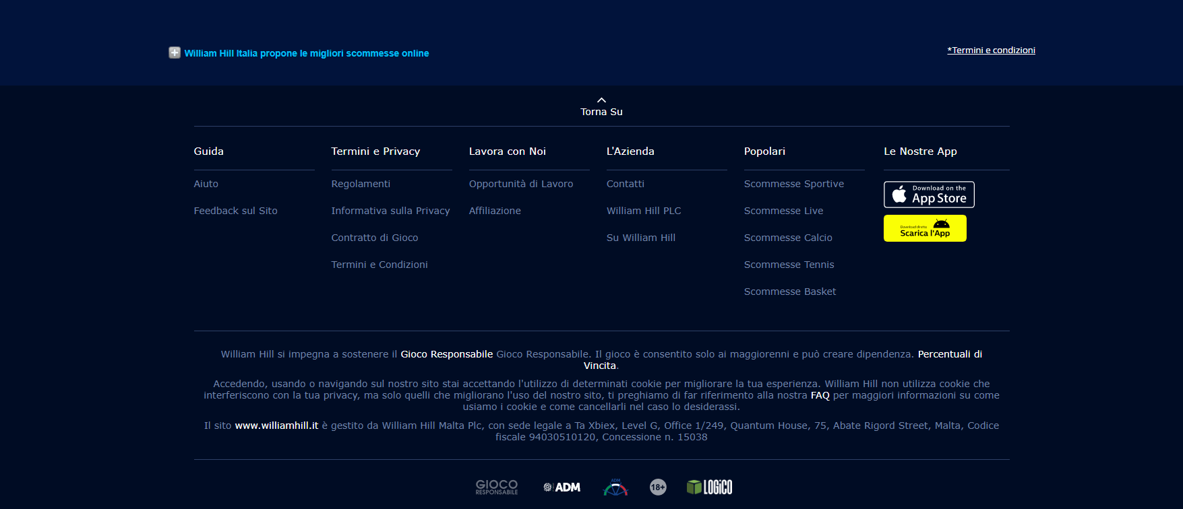This screenshot has height=509, width=1183.
Task: Open 'William Hill Italia propone le migliori scommesse online'
Action: 307,53
